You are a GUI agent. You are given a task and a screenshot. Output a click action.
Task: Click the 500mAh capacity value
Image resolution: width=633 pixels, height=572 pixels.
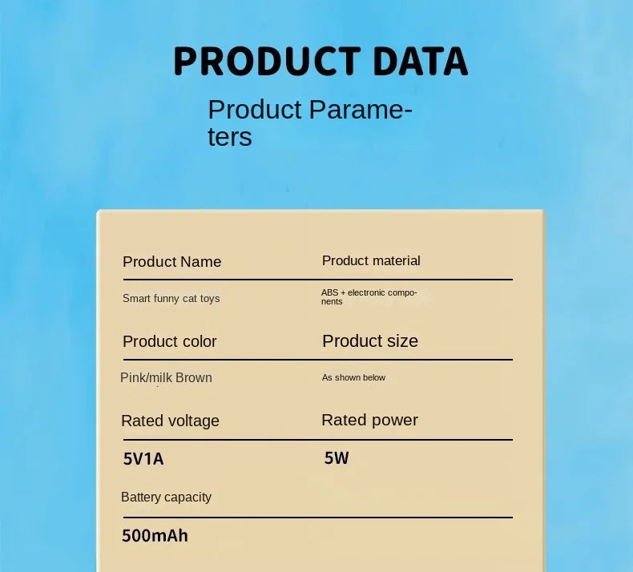pyautogui.click(x=155, y=535)
